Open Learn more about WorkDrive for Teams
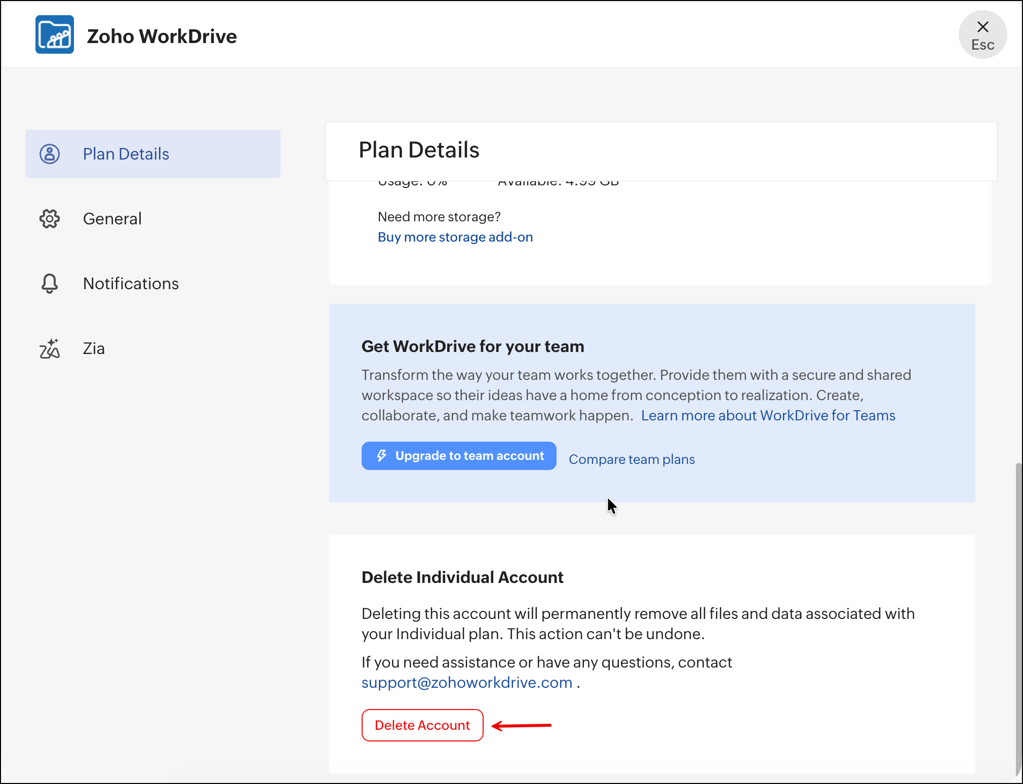This screenshot has height=784, width=1023. [768, 415]
